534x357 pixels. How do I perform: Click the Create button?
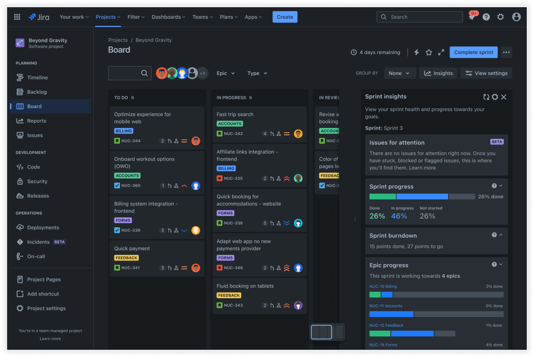coord(285,17)
